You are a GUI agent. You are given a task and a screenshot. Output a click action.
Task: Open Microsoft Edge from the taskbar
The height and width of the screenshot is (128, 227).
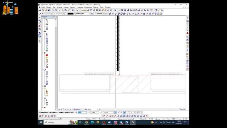pos(92,122)
